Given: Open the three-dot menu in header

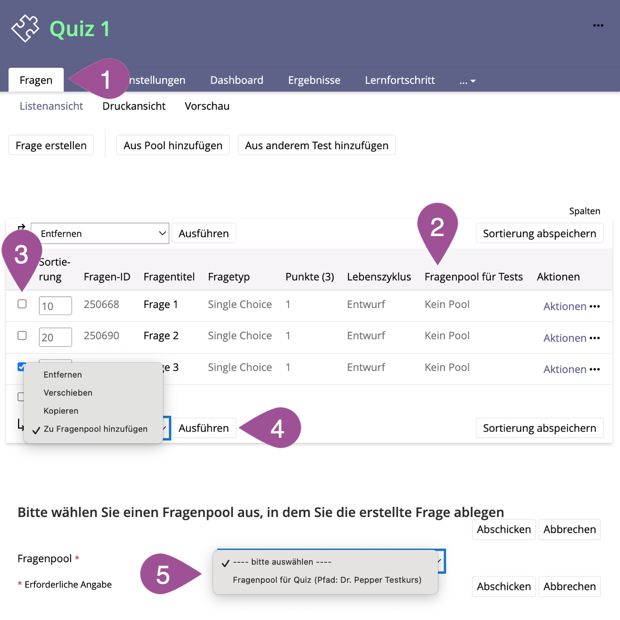Looking at the screenshot, I should point(598,26).
